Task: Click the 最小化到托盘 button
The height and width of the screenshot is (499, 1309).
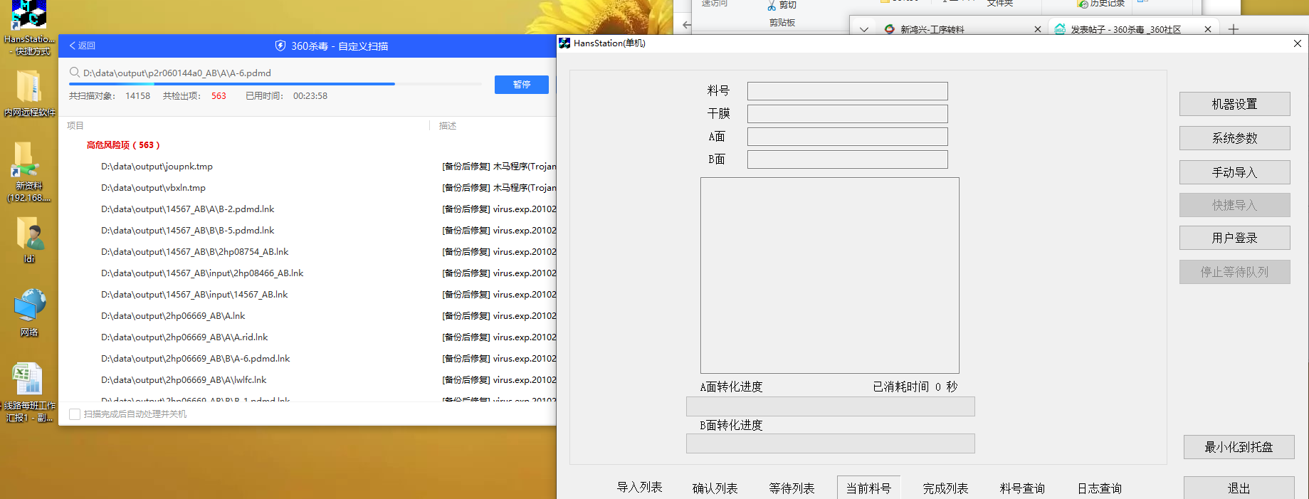Action: [x=1239, y=447]
